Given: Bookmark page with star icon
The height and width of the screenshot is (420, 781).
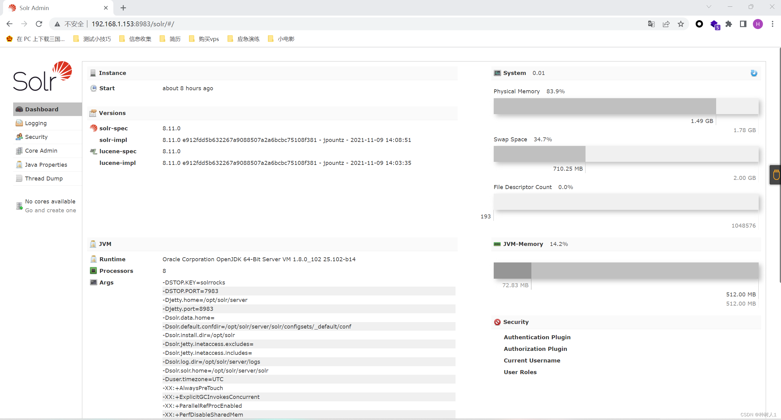Looking at the screenshot, I should [x=681, y=24].
